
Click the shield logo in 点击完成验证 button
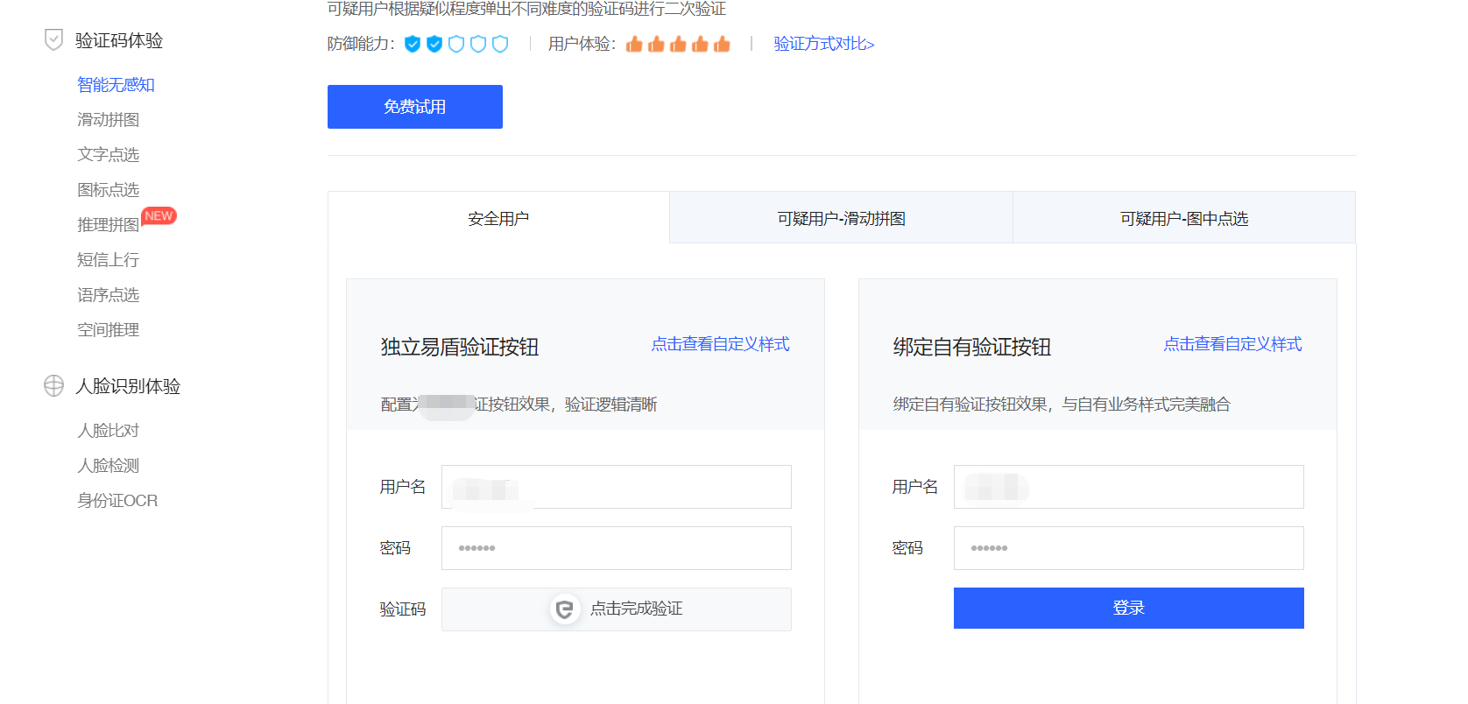pos(565,609)
